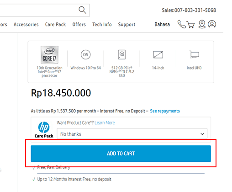The image size is (232, 192).
Task: Expand the Care Pack 'No thanks' dropdown
Action: 132,134
